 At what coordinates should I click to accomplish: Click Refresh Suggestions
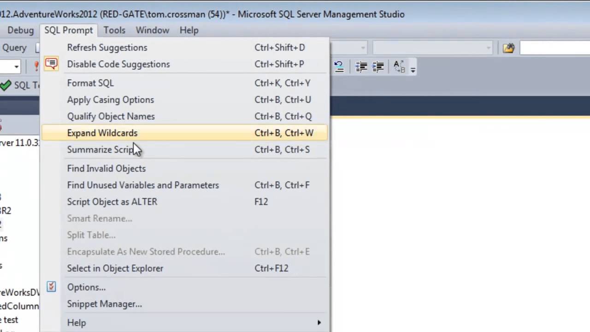tap(107, 47)
